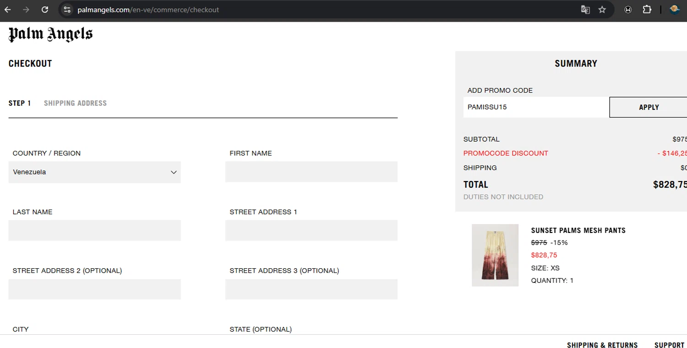Viewport: 687px width, 348px height.
Task: Open the browser profile avatar
Action: click(674, 10)
